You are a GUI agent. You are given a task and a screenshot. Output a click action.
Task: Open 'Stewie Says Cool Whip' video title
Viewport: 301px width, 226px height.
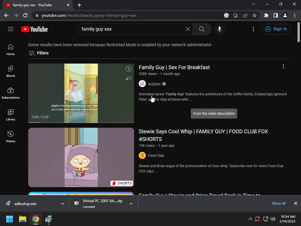[203, 135]
